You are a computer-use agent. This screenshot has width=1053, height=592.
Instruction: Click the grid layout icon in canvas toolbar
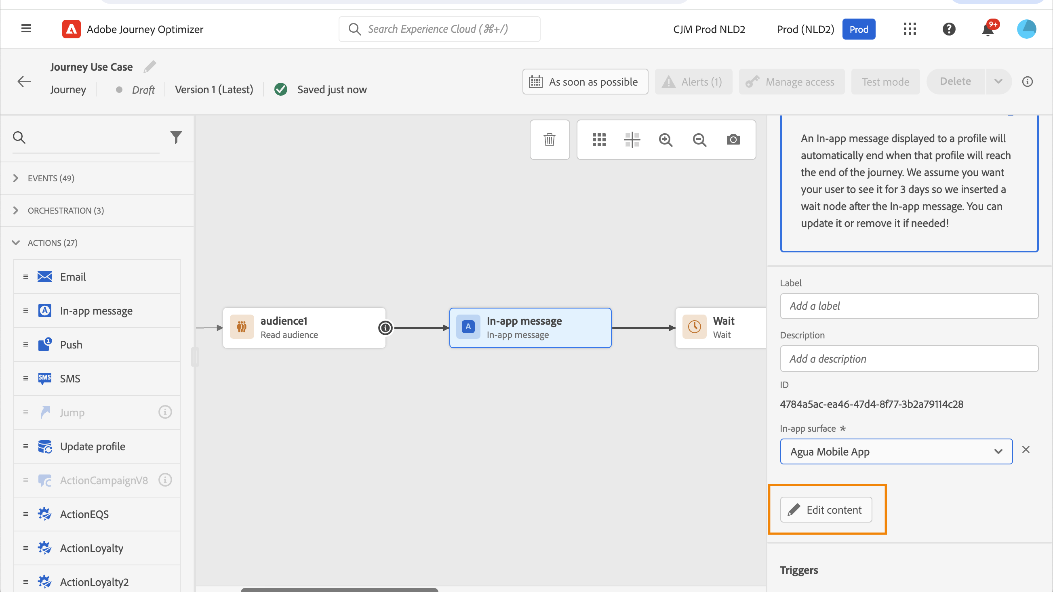(599, 140)
